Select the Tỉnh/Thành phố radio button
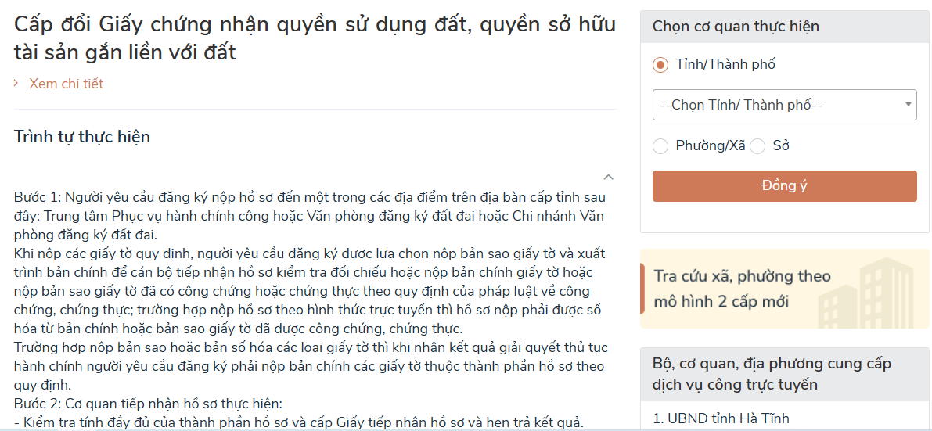Screen dimensions: 932x431 tap(660, 65)
